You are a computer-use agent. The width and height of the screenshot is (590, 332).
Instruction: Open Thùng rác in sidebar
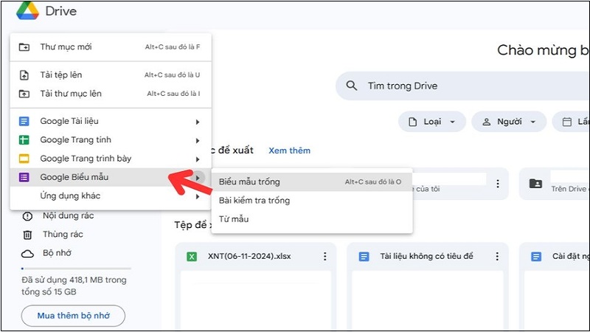click(x=63, y=235)
